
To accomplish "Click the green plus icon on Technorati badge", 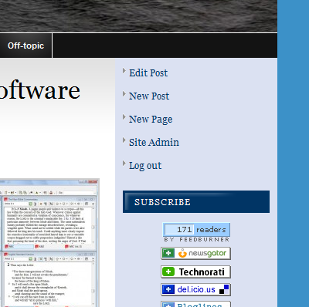I will pyautogui.click(x=168, y=272).
